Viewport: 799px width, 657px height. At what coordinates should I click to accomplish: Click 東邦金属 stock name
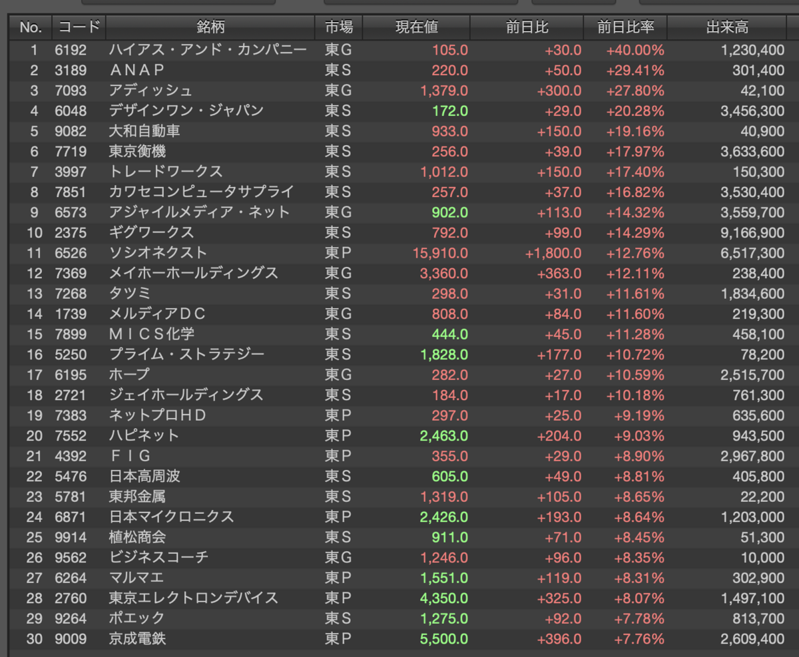point(137,497)
